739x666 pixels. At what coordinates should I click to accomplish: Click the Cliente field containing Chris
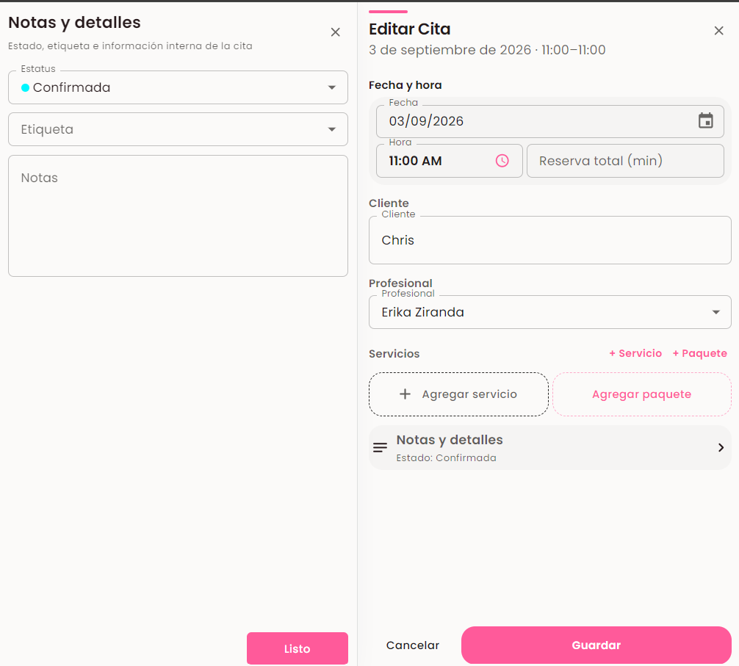click(x=549, y=240)
